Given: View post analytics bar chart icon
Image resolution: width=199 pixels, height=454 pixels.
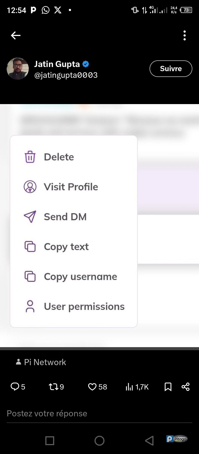Looking at the screenshot, I should (x=129, y=386).
